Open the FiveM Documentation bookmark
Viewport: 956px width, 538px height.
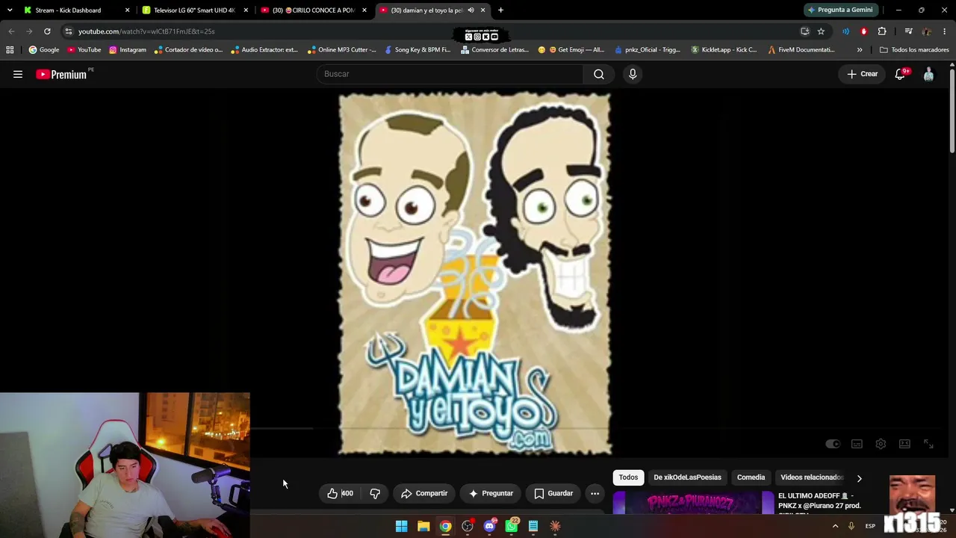[801, 50]
